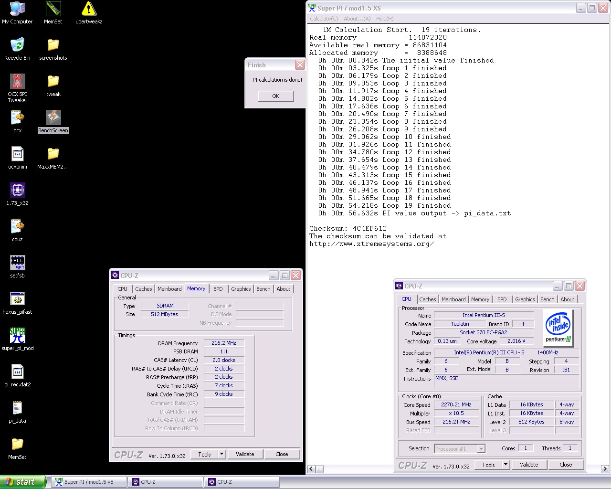This screenshot has height=489, width=611.
Task: Click the Checksum: 4C4EF612 line
Action: coord(348,228)
